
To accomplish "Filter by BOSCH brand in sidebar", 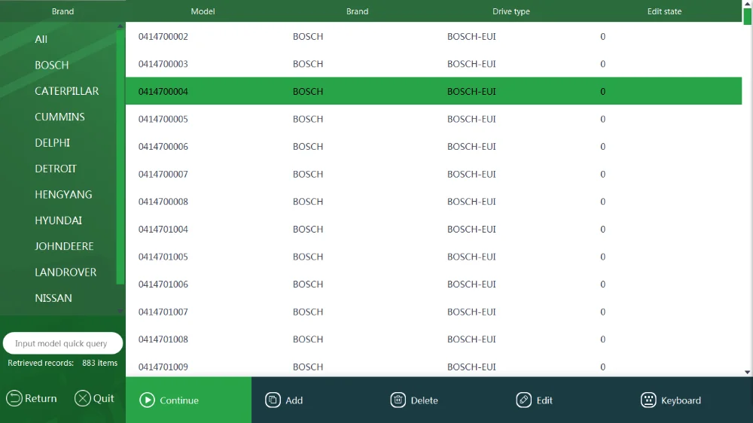I will tap(51, 65).
